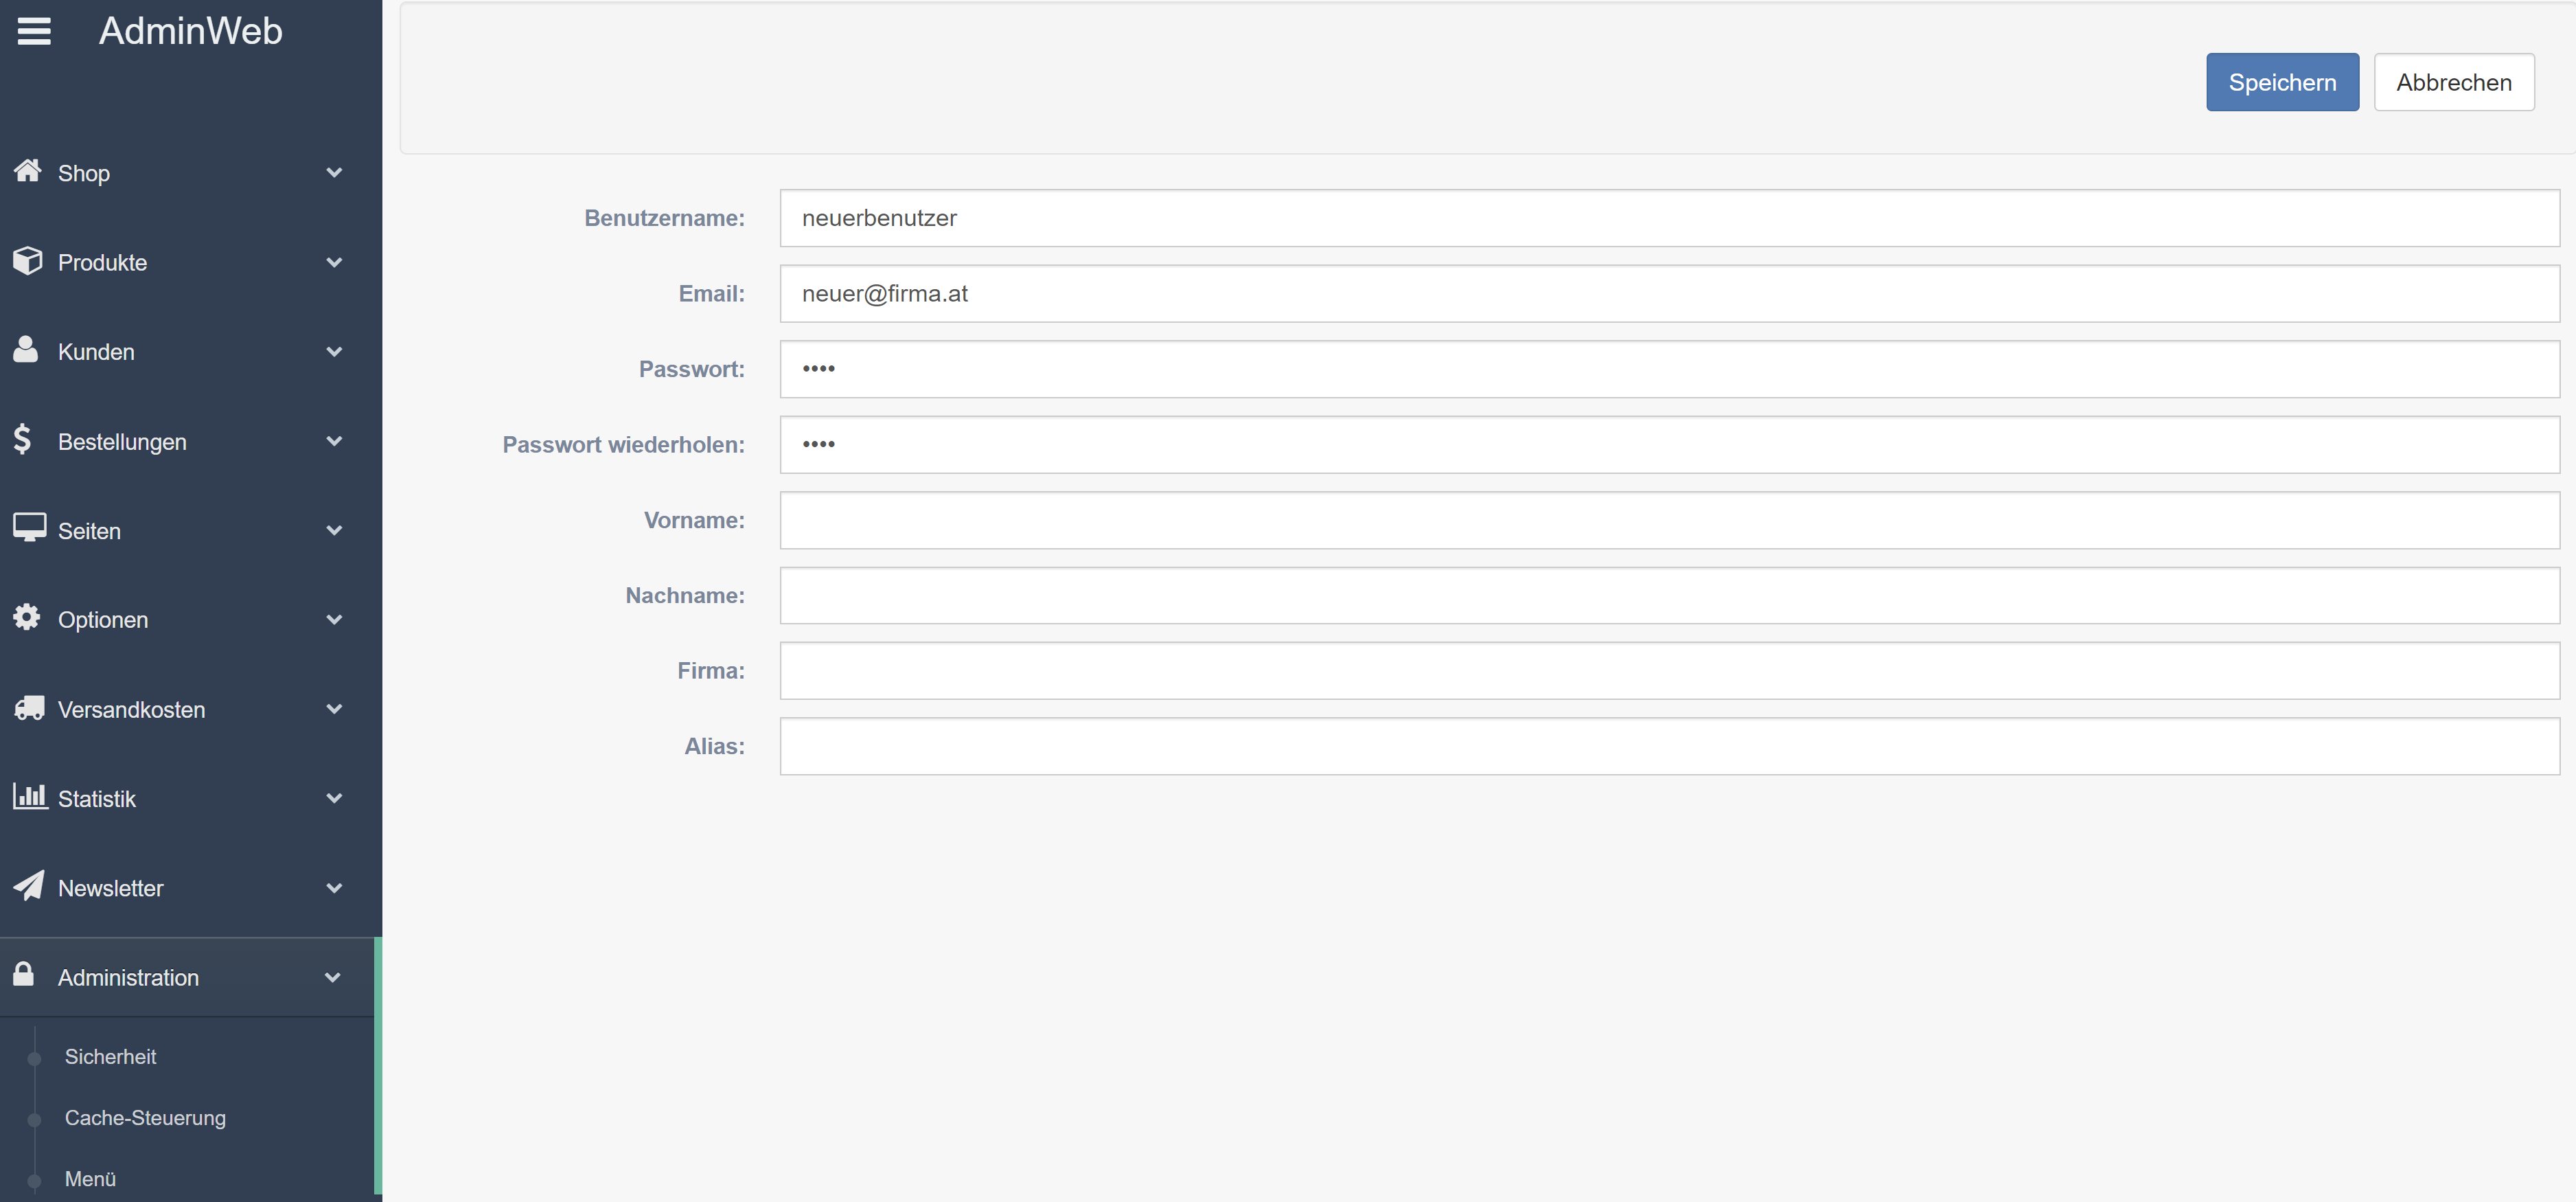Click the Seiten monitor icon
2576x1202 pixels.
[x=29, y=528]
